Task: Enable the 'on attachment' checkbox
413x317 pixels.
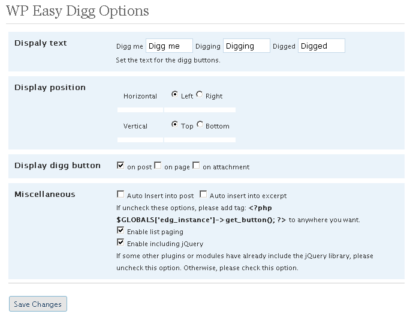Action: coord(196,165)
